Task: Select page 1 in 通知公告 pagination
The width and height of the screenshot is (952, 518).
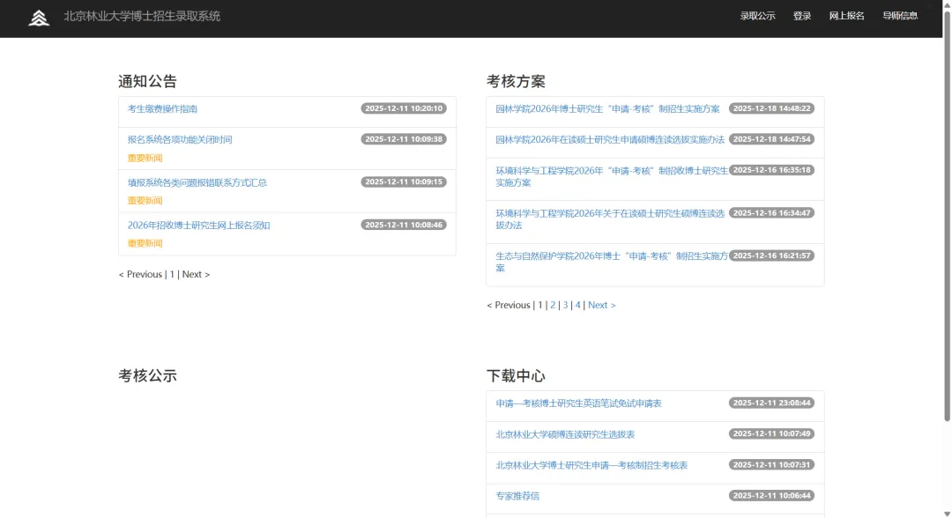Action: pyautogui.click(x=172, y=274)
